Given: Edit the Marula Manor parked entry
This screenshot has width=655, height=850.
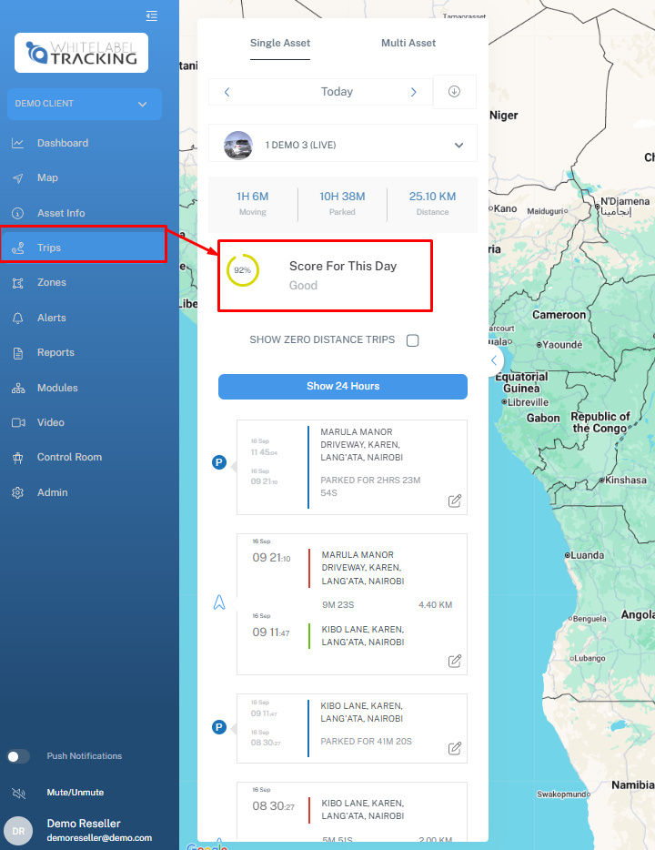Looking at the screenshot, I should (x=455, y=501).
